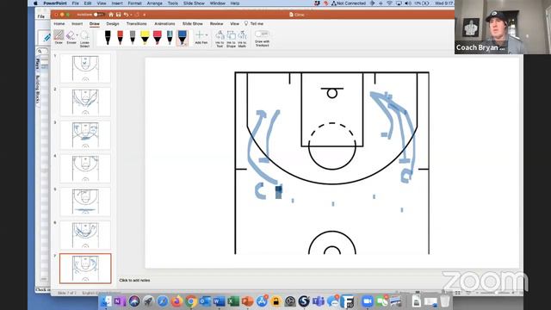
Task: Pick the yellow highlighter
Action: coord(145,37)
